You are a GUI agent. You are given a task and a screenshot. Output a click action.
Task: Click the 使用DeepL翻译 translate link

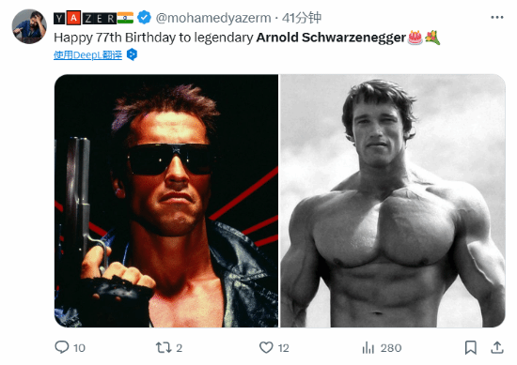pyautogui.click(x=87, y=55)
